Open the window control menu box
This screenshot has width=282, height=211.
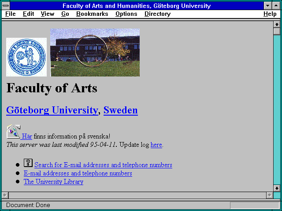coord(6,6)
